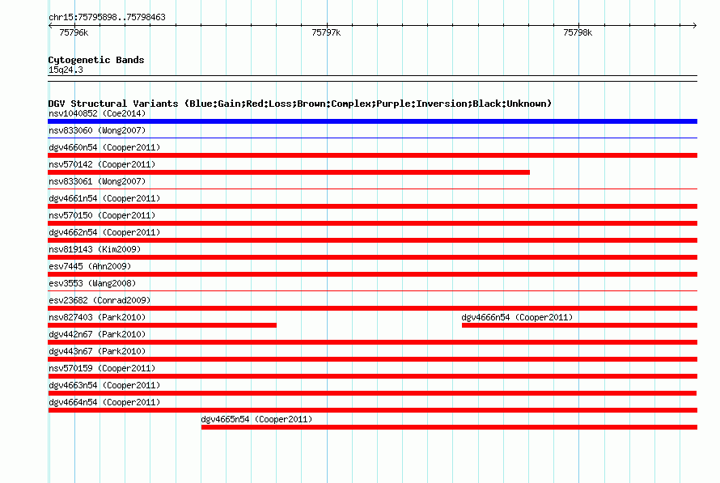The height and width of the screenshot is (483, 720).
Task: Select the dgv4663n54 (Cooper2011) label
Action: point(104,385)
